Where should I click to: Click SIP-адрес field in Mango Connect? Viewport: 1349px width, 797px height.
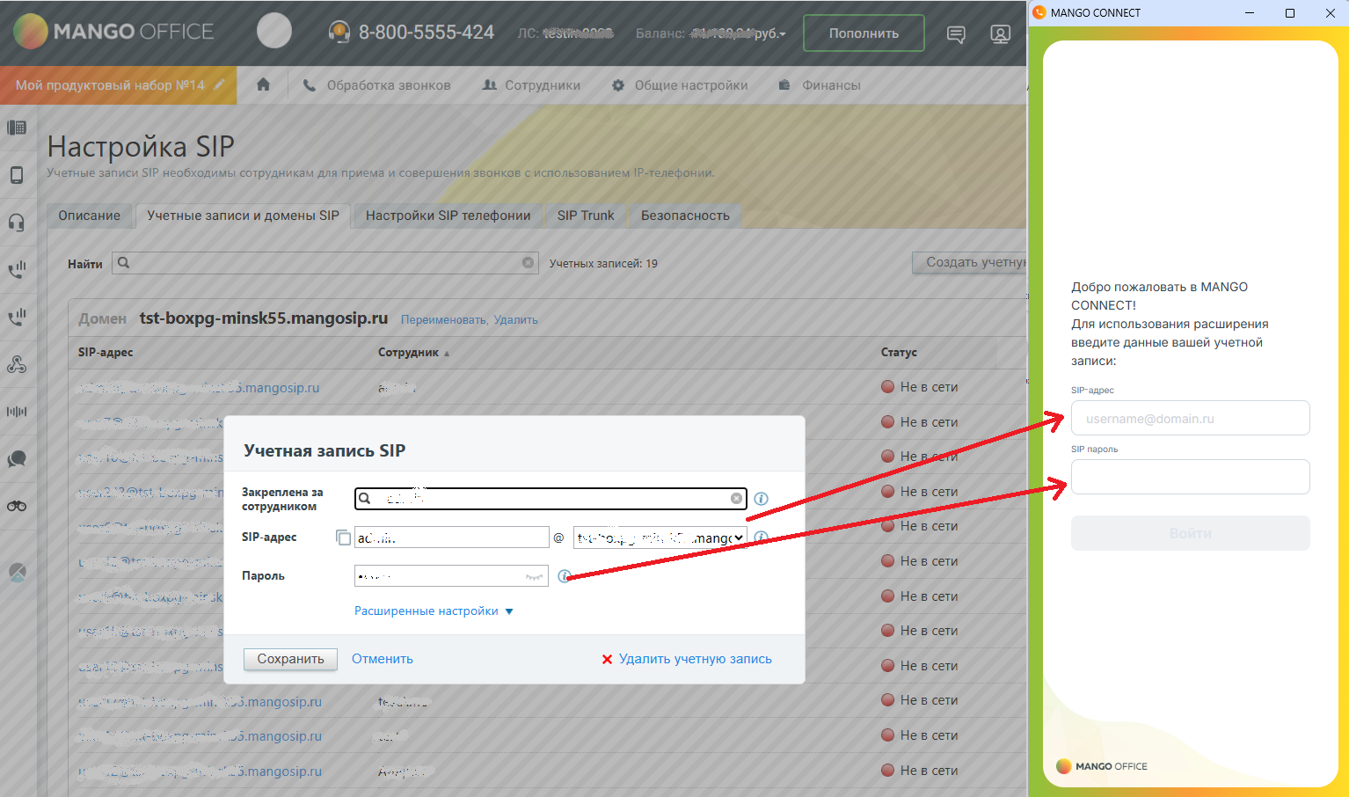(x=1190, y=419)
